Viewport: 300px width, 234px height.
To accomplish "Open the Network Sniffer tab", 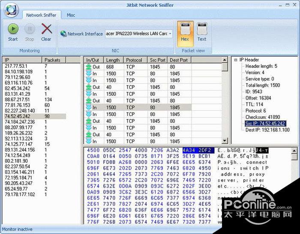I will click(41, 15).
